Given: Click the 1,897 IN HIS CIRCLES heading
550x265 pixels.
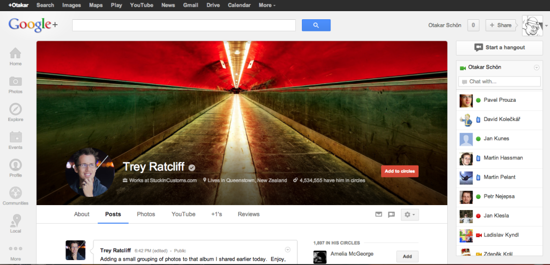Looking at the screenshot, I should pyautogui.click(x=337, y=242).
